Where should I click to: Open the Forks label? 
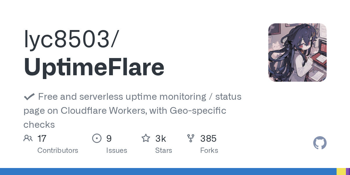click(x=209, y=150)
